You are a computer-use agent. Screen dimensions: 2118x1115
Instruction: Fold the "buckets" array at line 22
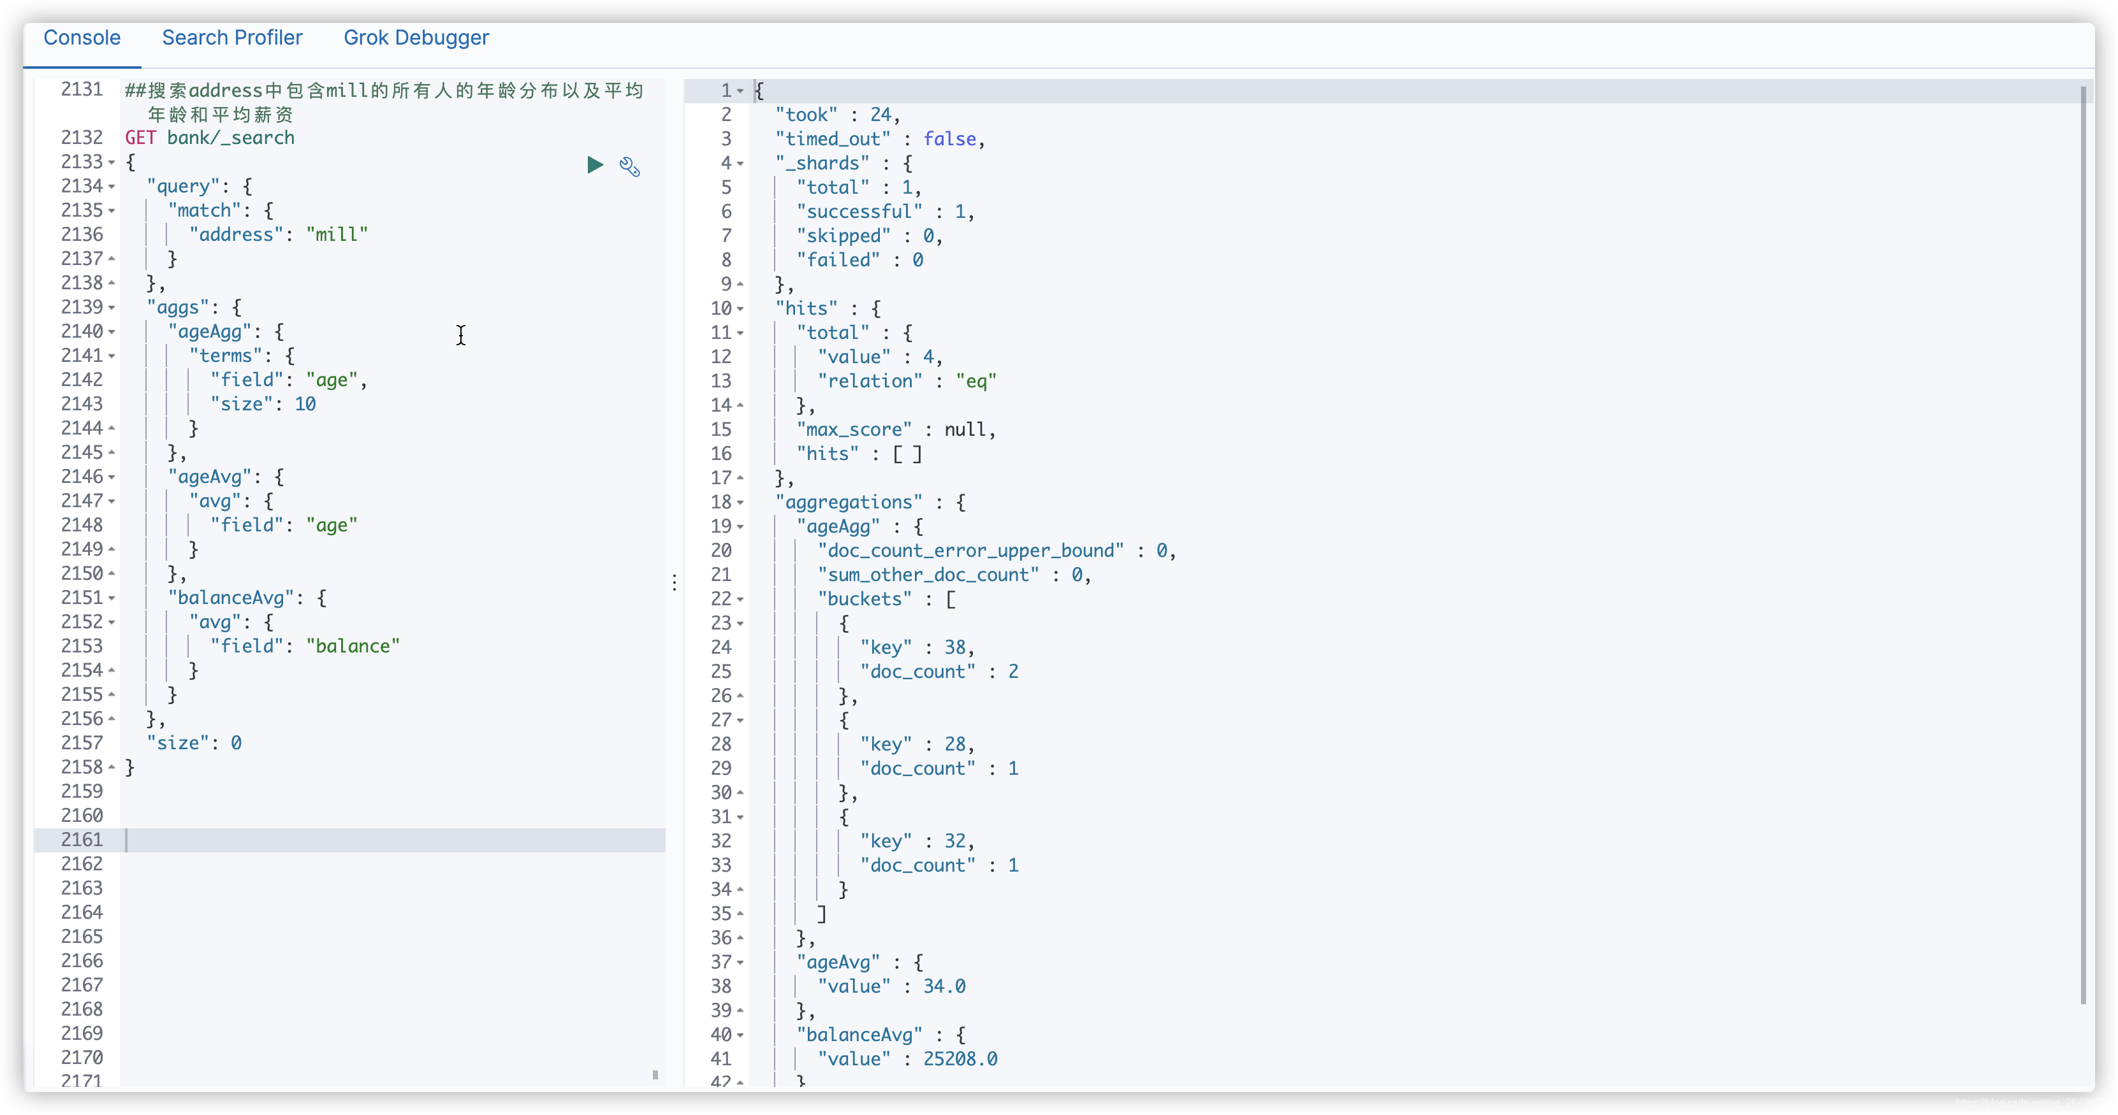(x=740, y=599)
